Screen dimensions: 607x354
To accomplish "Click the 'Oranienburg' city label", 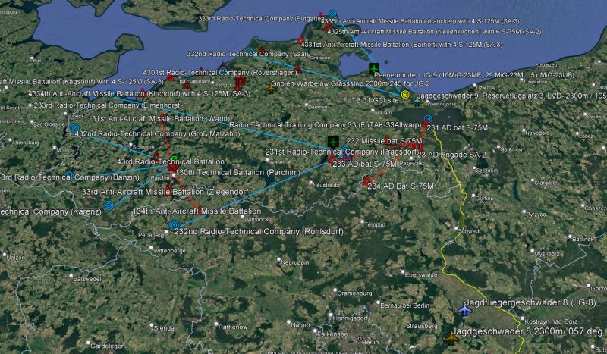I will [x=354, y=293].
